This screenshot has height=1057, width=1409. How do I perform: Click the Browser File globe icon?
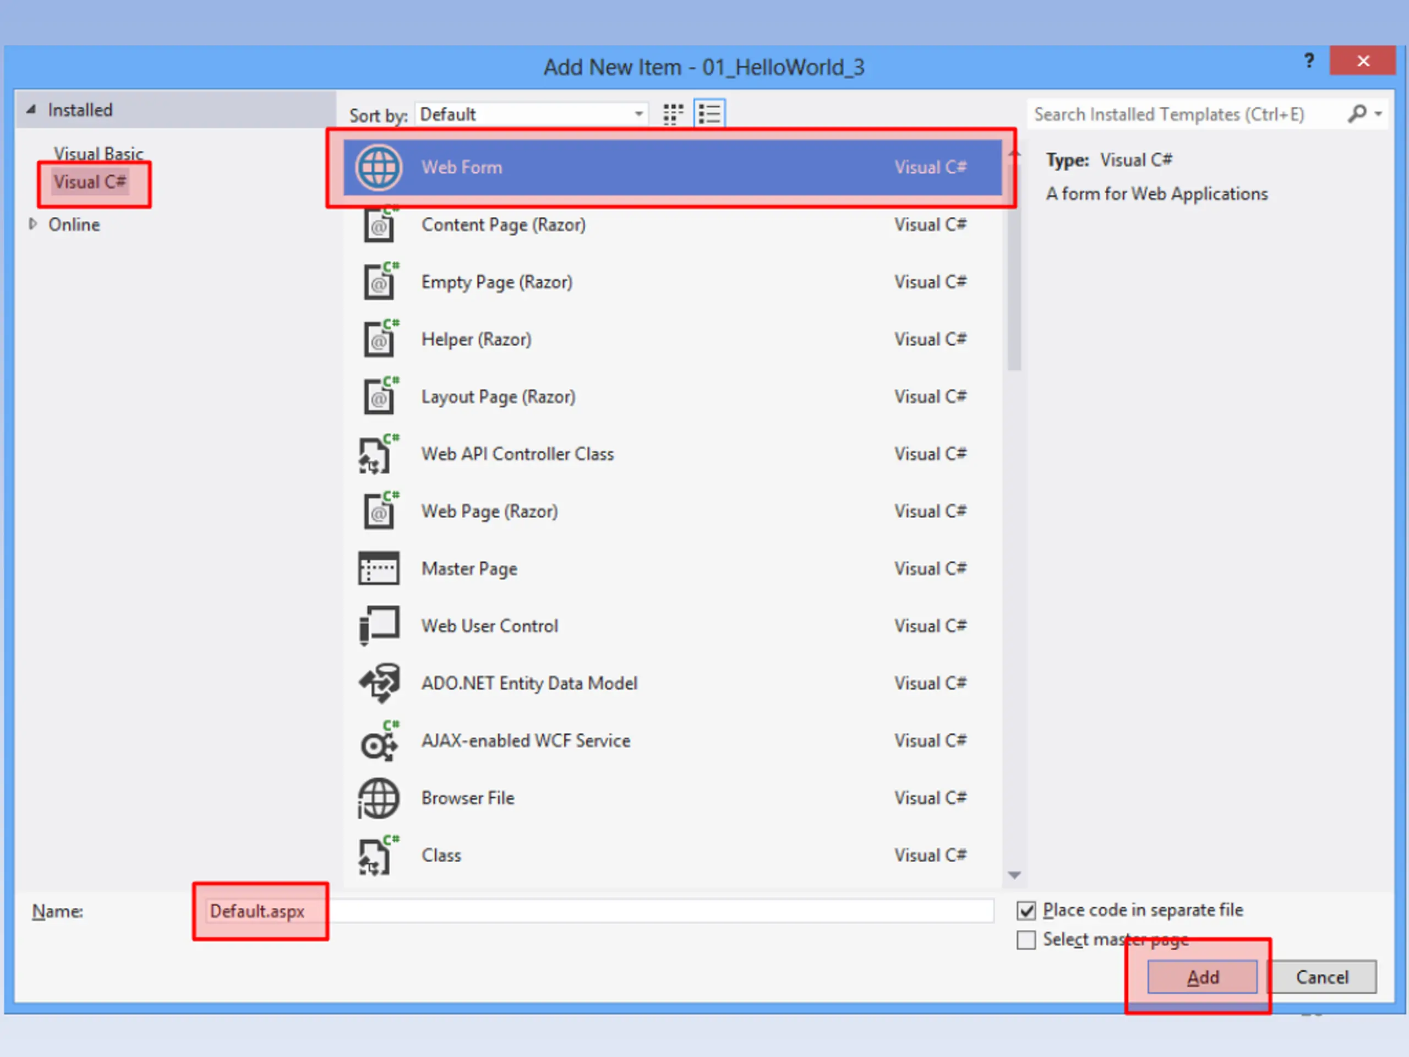tap(378, 798)
